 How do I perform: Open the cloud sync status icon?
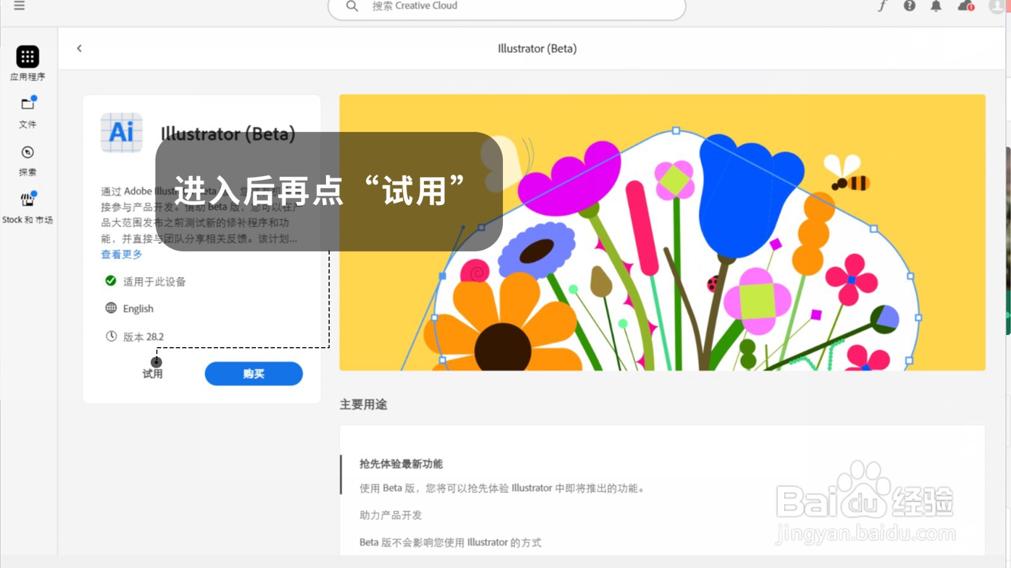tap(966, 6)
